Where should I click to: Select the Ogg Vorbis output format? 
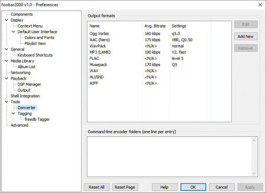point(100,33)
